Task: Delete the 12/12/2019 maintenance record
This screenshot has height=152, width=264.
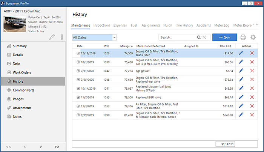Action: (252, 53)
